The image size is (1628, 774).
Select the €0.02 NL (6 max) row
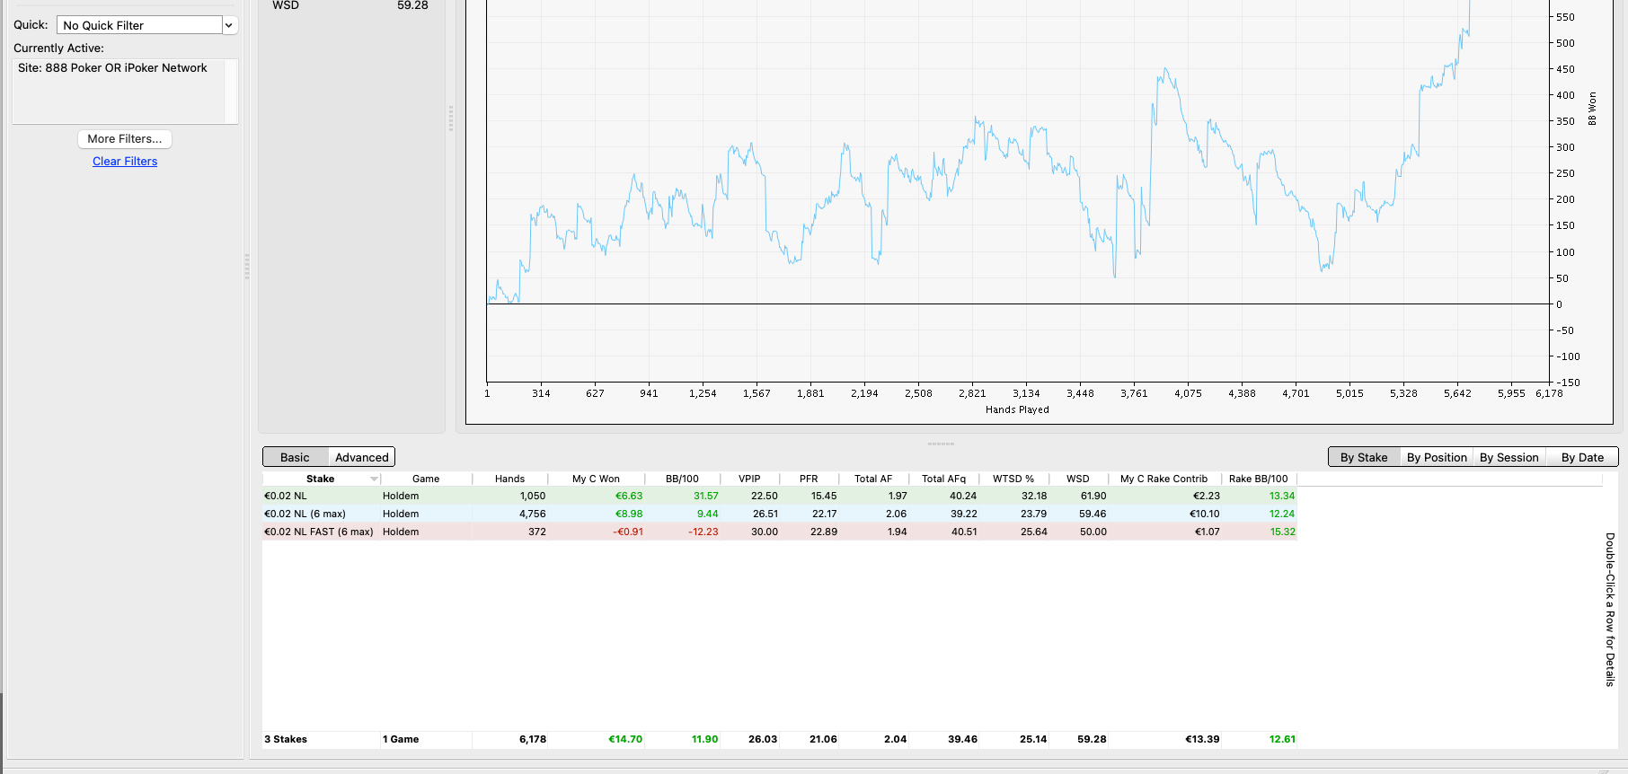tap(780, 514)
